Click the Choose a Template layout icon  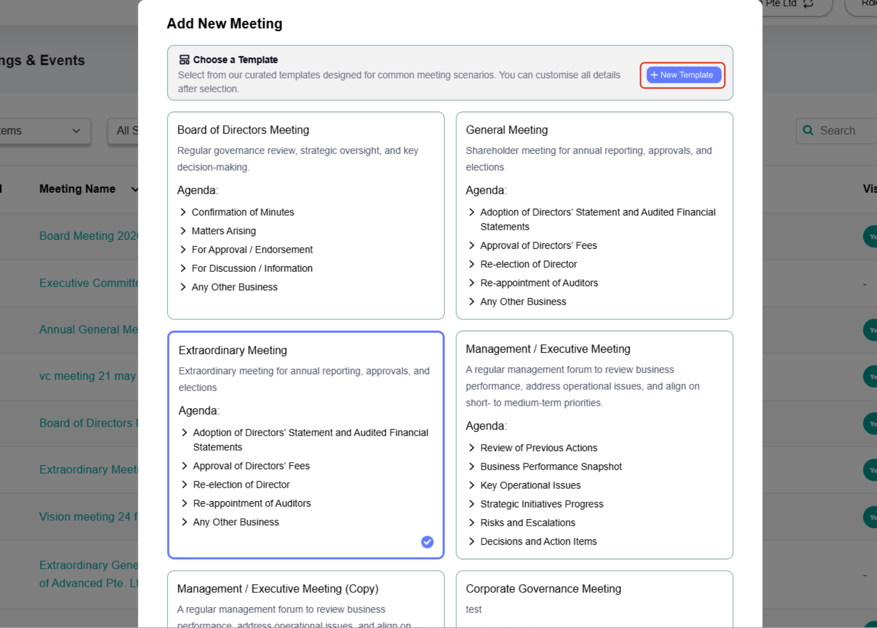(x=184, y=59)
